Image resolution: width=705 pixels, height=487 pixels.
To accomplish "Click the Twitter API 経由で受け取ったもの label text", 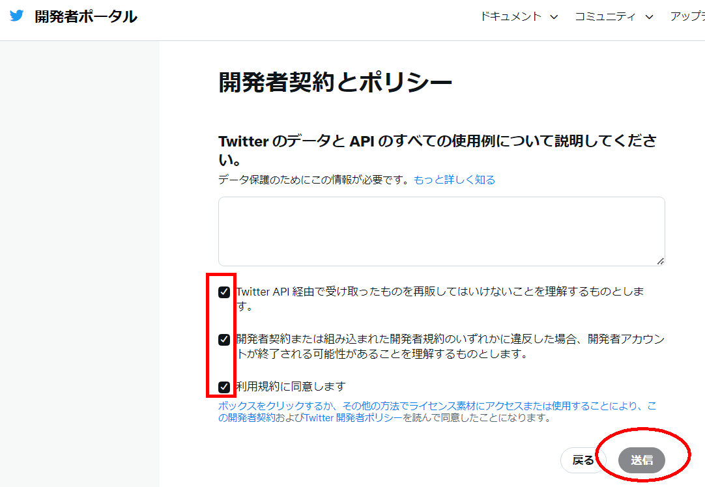I will [x=440, y=299].
